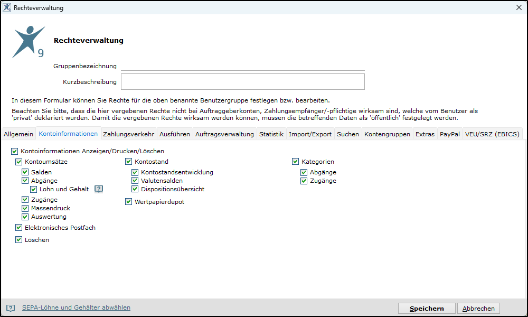Toggle the Wertpapierdepot checkbox
This screenshot has height=317, width=528.
tap(128, 202)
